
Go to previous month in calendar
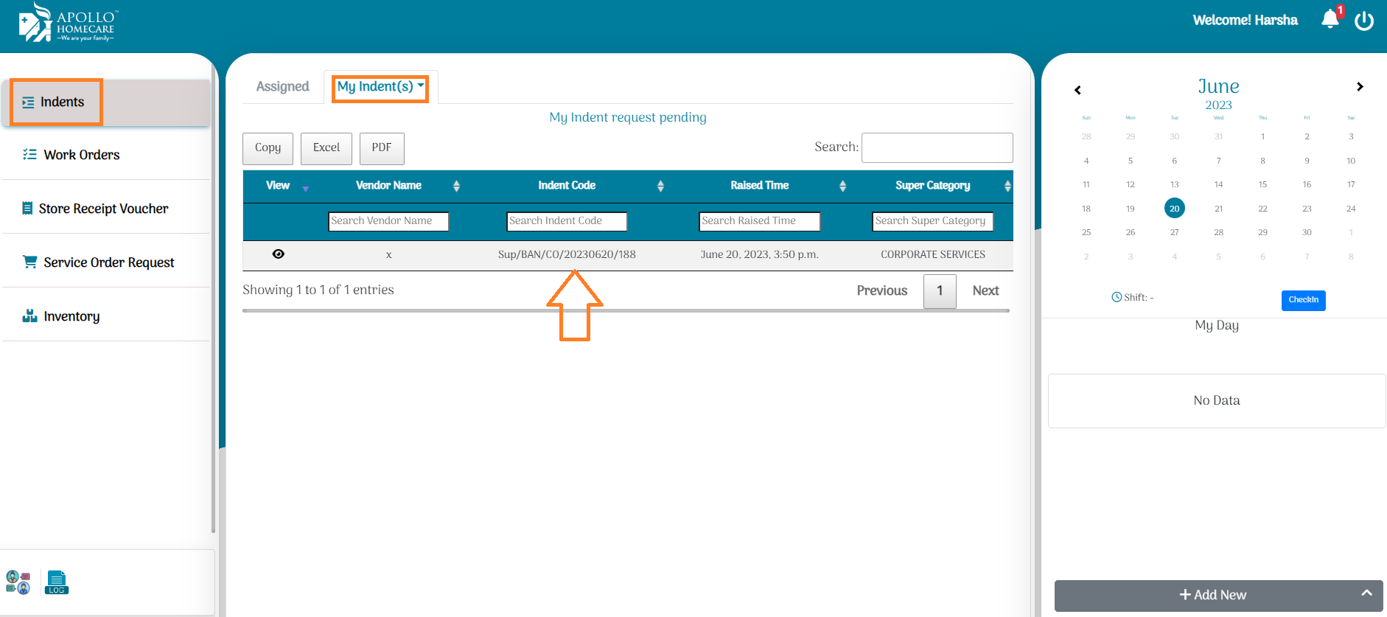[x=1077, y=90]
